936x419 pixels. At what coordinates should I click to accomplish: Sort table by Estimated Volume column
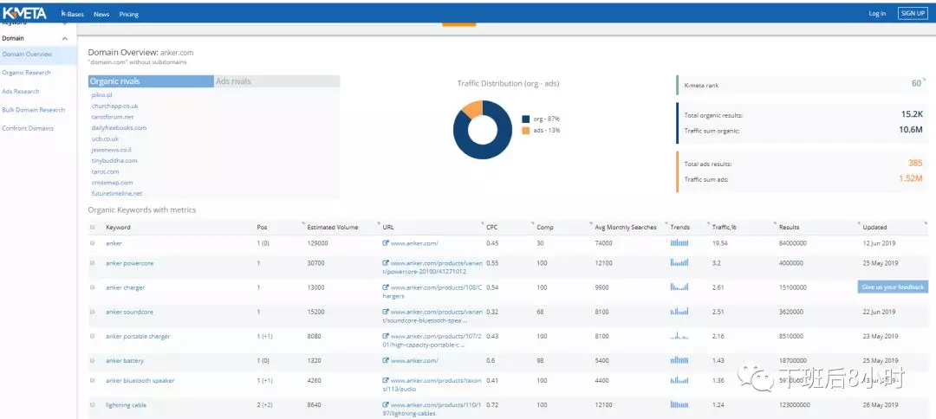[332, 228]
